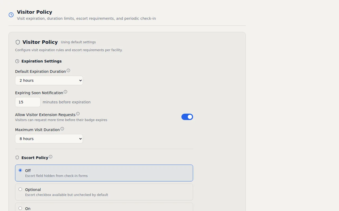Viewport: 339px width, 211px height.
Task: Open the Maximum Visit Duration dropdown
Action: point(49,138)
